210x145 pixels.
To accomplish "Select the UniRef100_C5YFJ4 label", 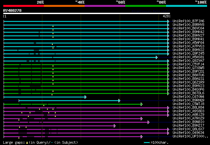I will point(188,64).
